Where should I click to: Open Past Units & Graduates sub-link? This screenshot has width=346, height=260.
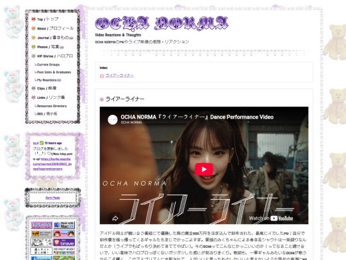point(54,72)
